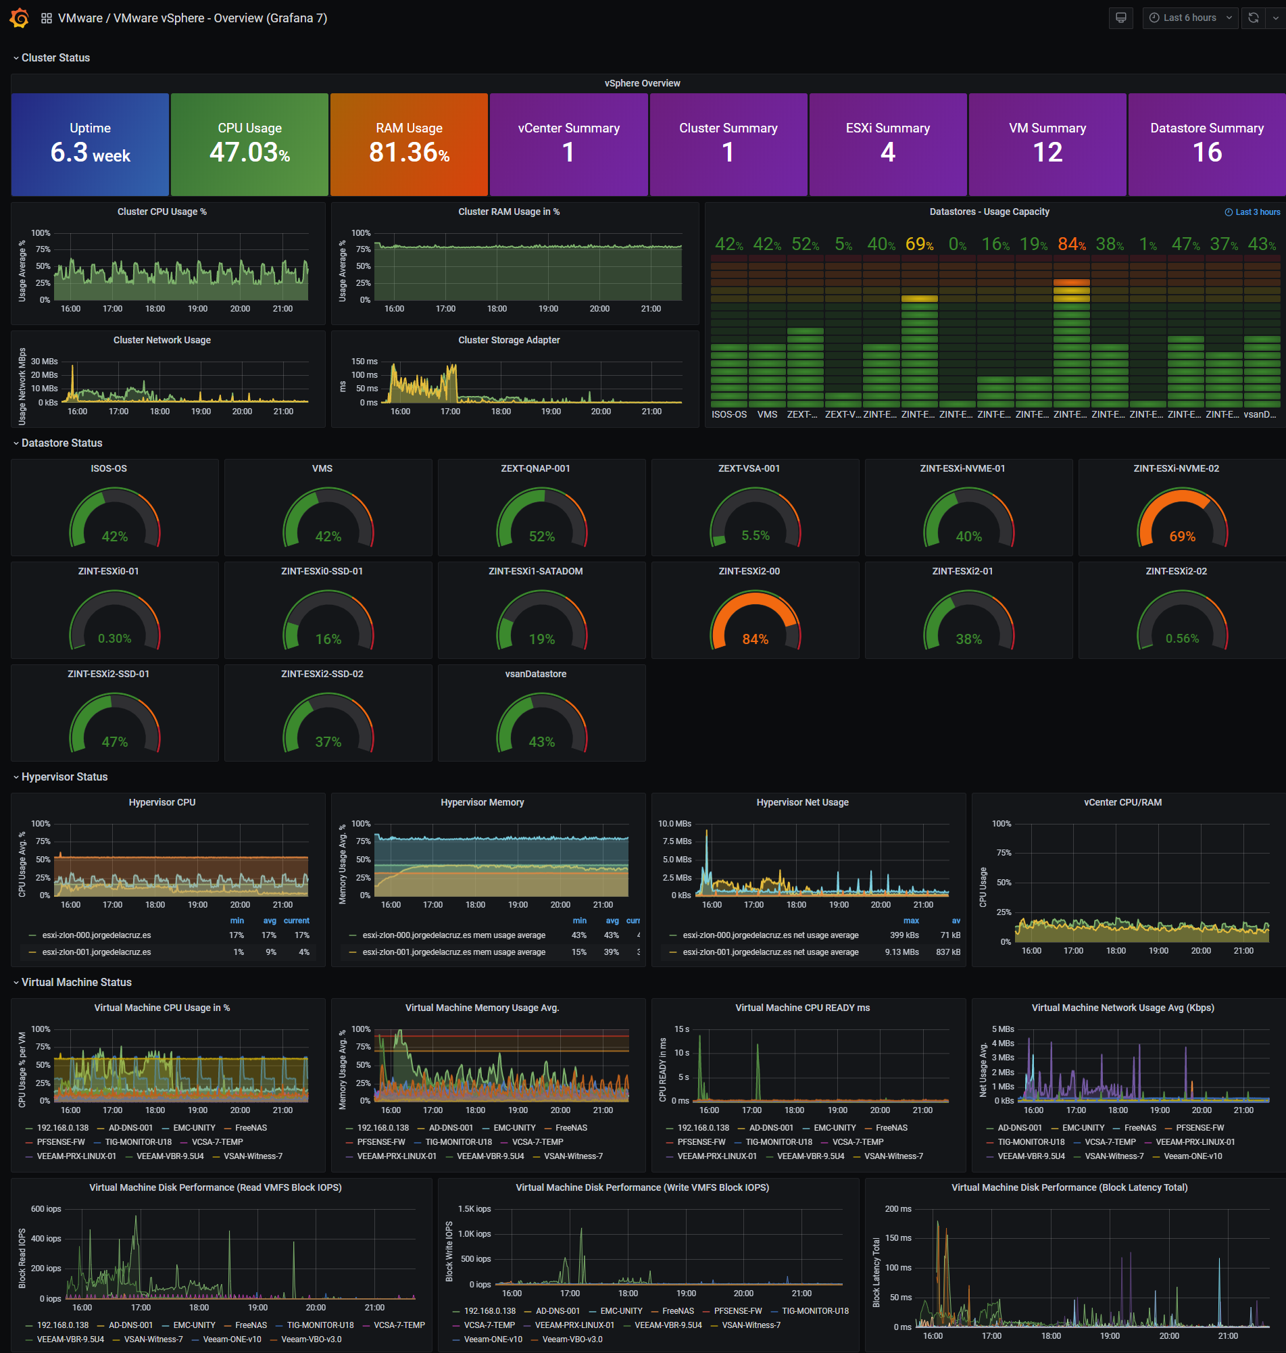The height and width of the screenshot is (1353, 1286).
Task: Click the Datastore Summary 16 stat tile
Action: click(1206, 145)
